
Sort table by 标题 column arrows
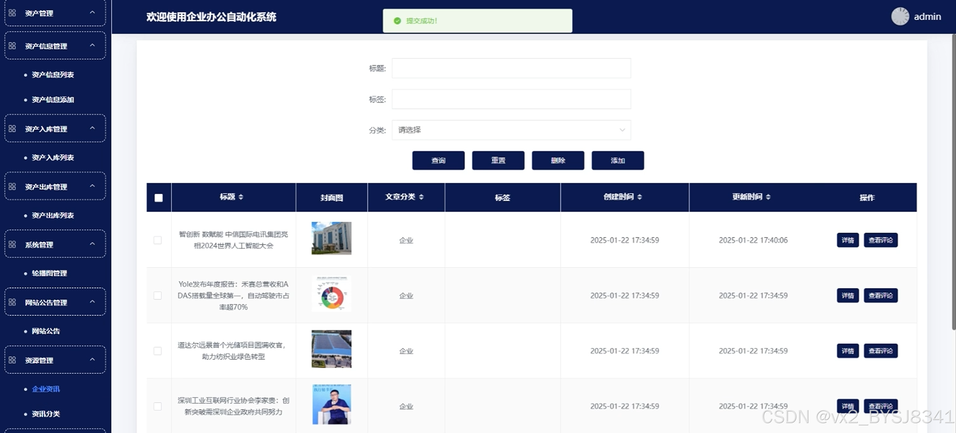click(x=241, y=197)
